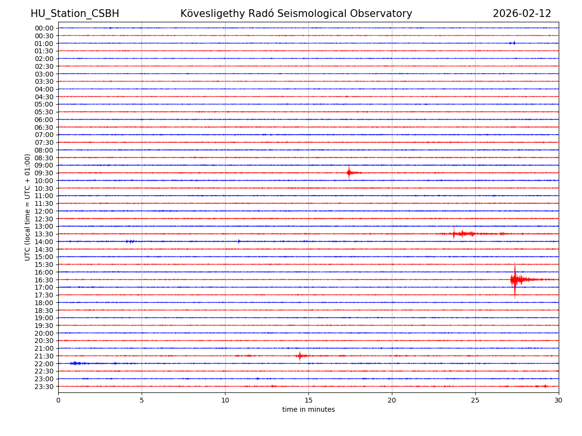The height and width of the screenshot is (436, 582).
Task: Click the red seismic spike on 09:30 trace
Action: pos(349,172)
